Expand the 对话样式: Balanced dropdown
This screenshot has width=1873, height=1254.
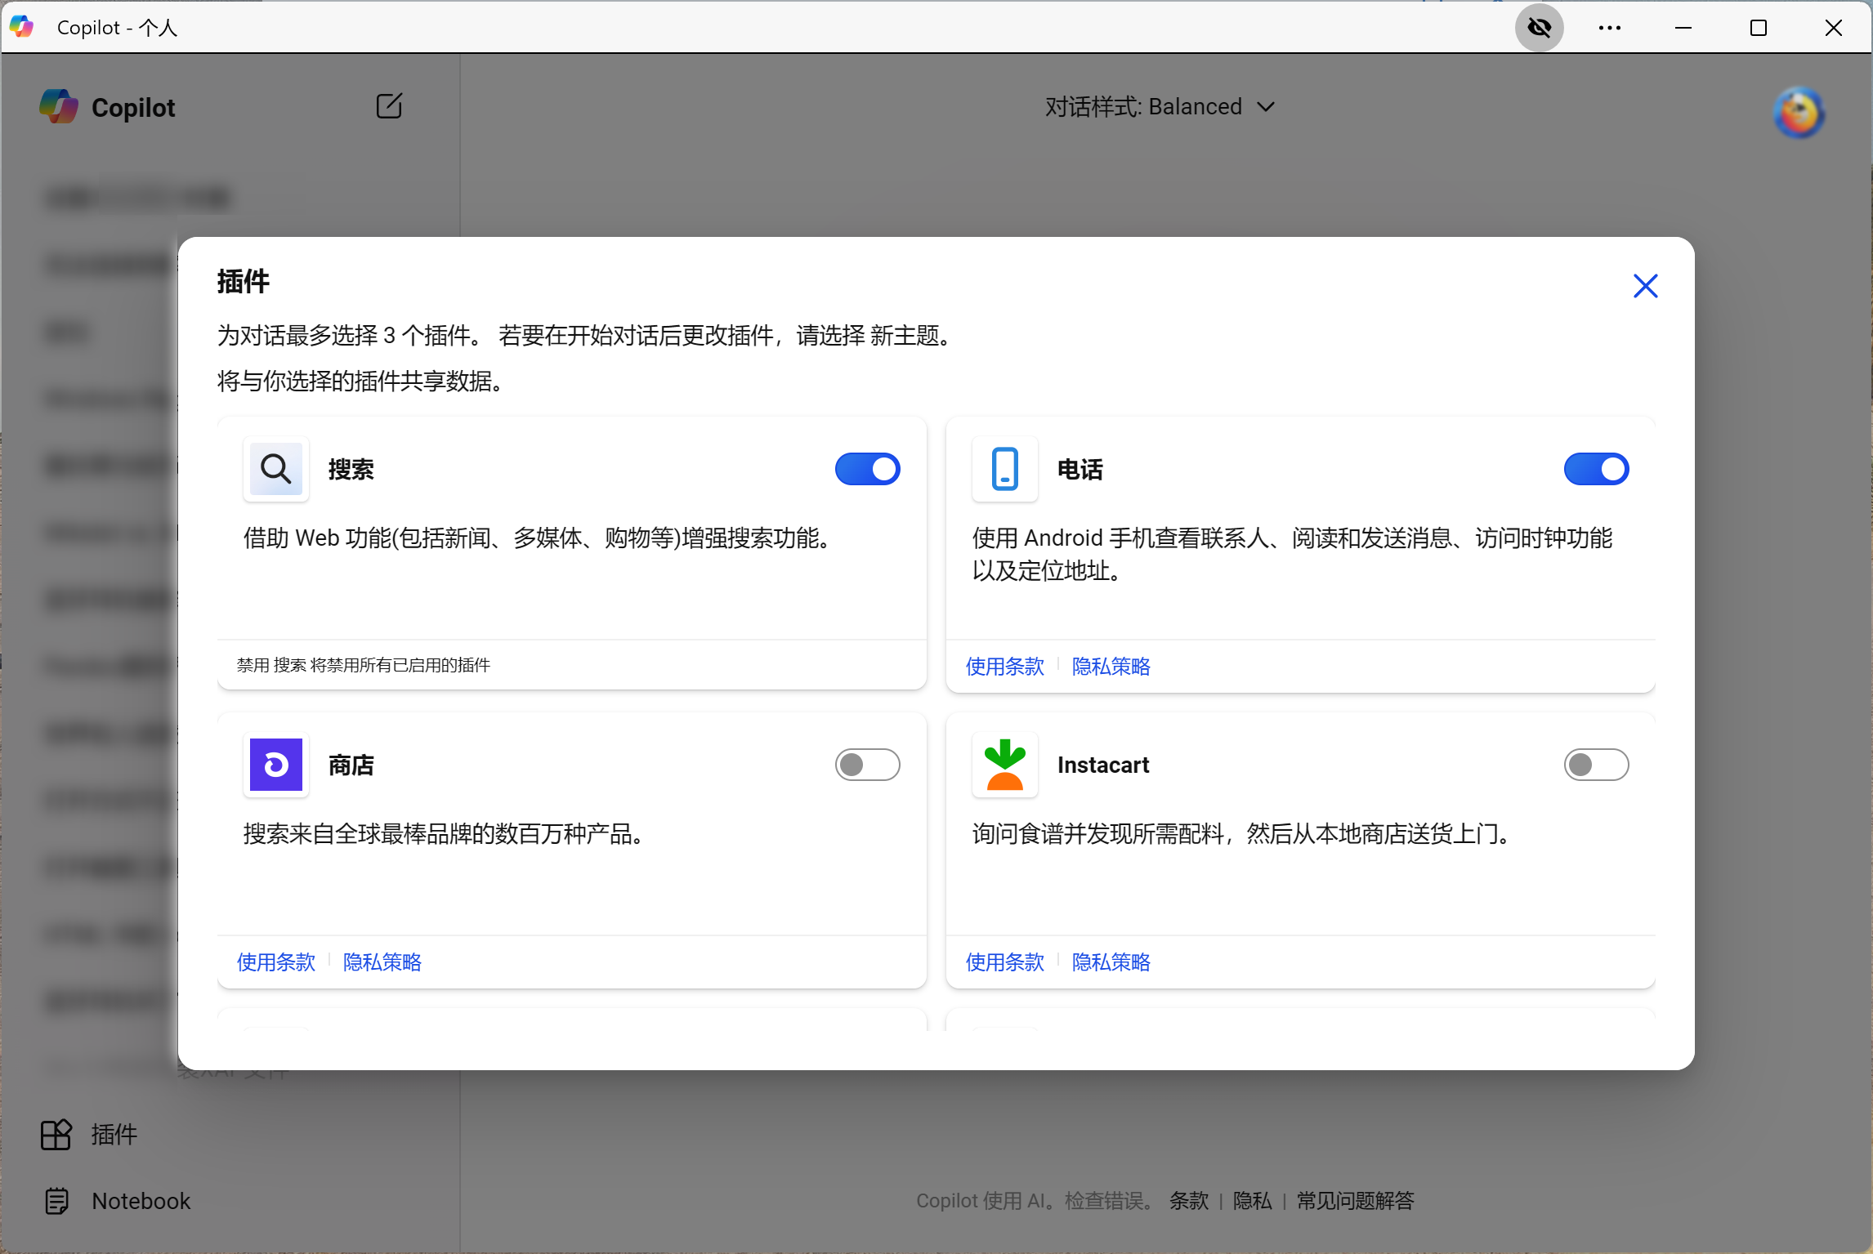(1160, 107)
